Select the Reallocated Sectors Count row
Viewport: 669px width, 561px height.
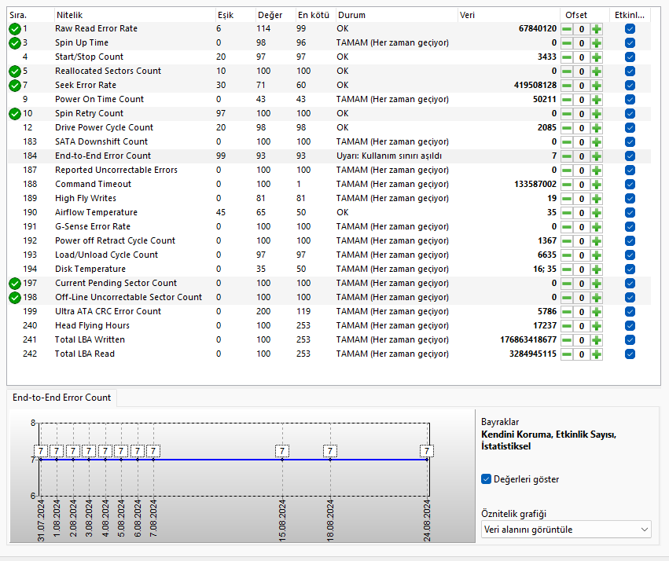click(329, 71)
